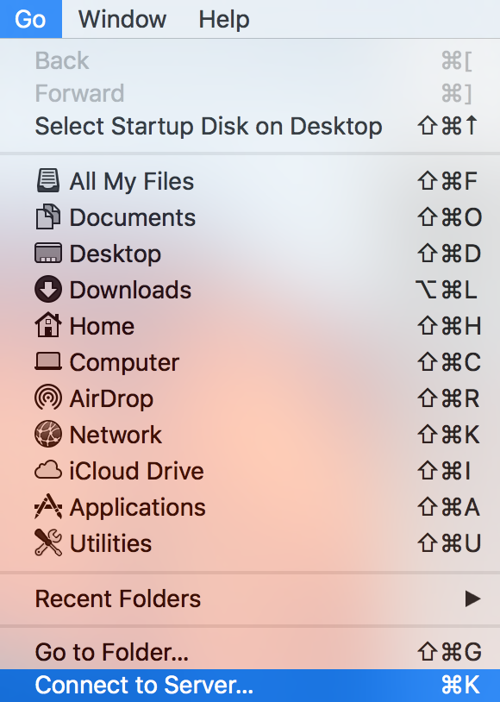Click the Computer icon

click(x=47, y=362)
